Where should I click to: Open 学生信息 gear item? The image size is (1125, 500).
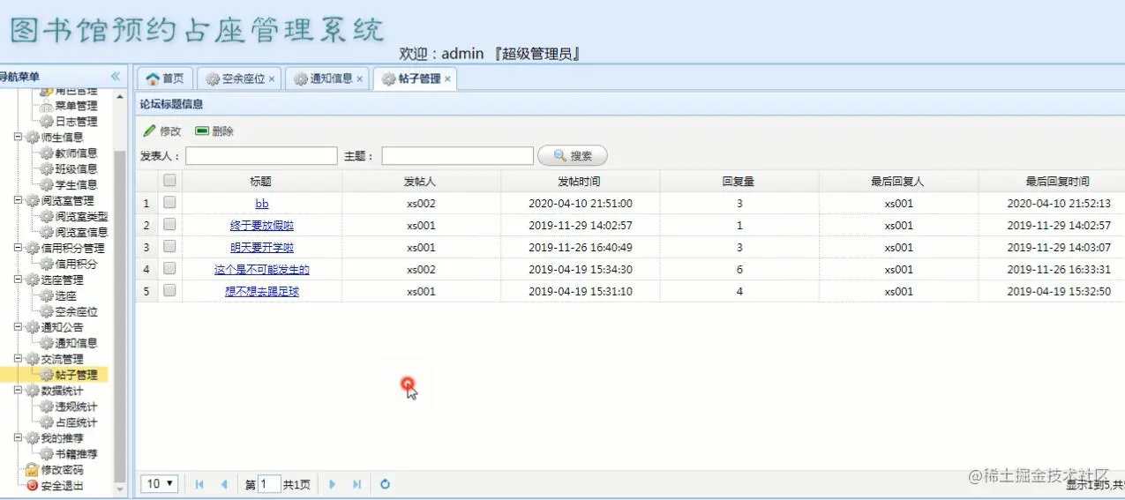[69, 185]
